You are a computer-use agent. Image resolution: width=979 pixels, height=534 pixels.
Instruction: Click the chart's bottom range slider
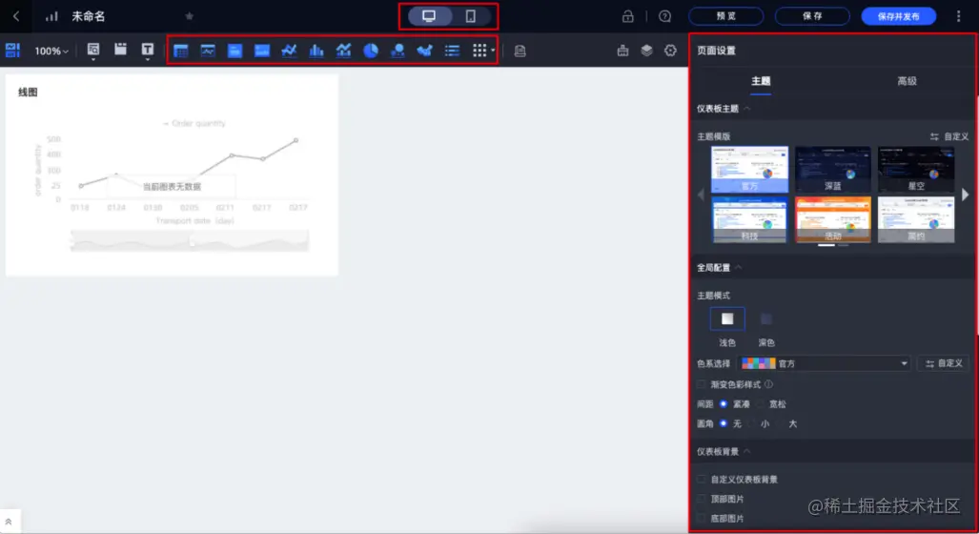click(x=190, y=241)
